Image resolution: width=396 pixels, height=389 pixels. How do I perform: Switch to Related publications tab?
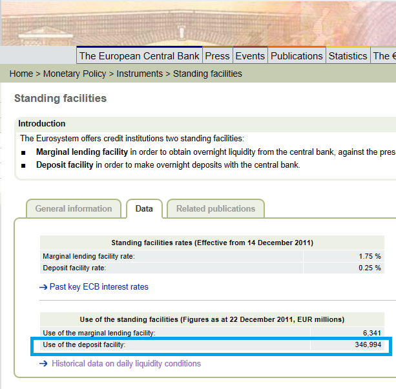click(216, 208)
